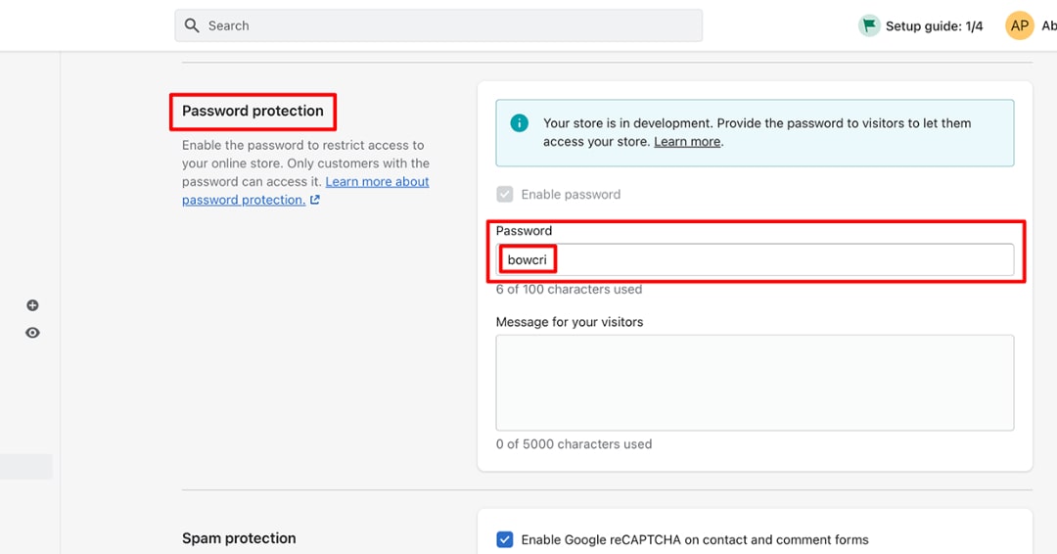
Task: Click the 6 of 100 characters used text
Action: point(569,289)
